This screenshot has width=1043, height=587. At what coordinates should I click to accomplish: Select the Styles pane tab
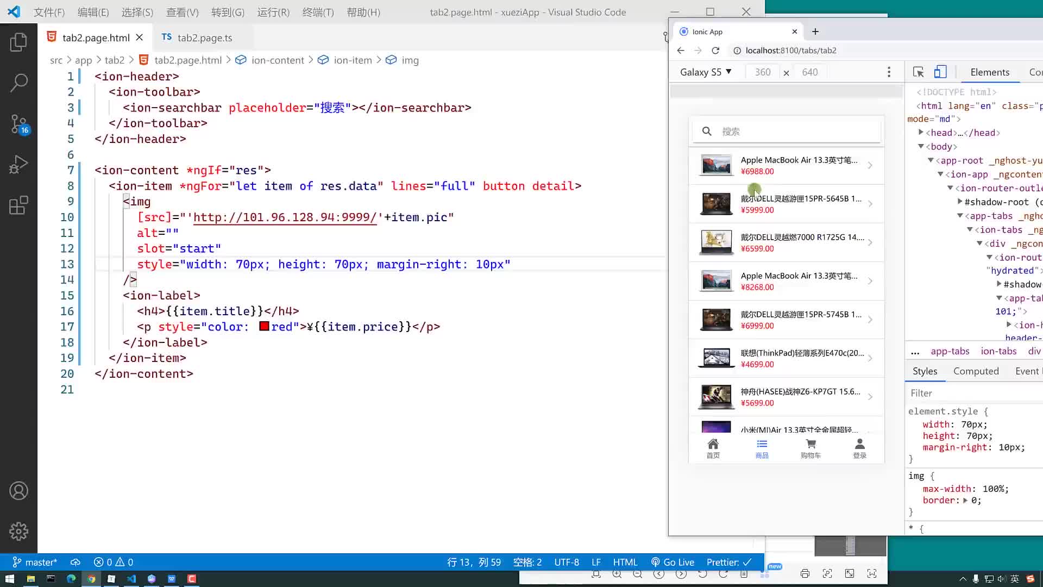(x=925, y=371)
